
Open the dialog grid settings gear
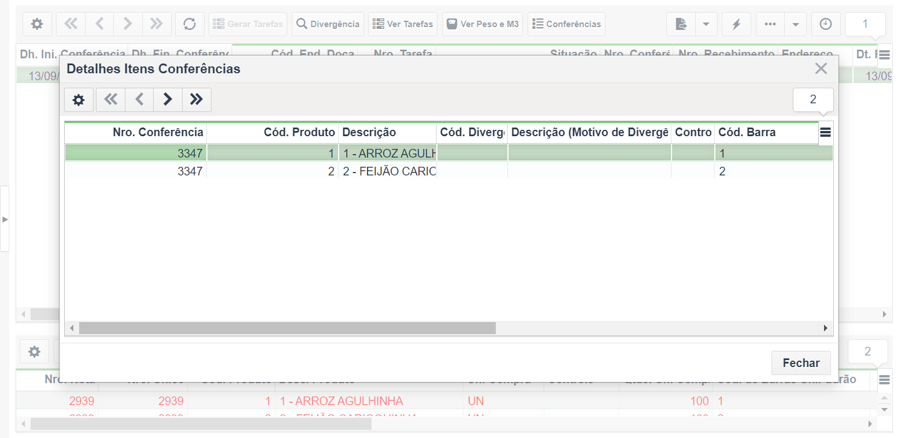pyautogui.click(x=79, y=100)
